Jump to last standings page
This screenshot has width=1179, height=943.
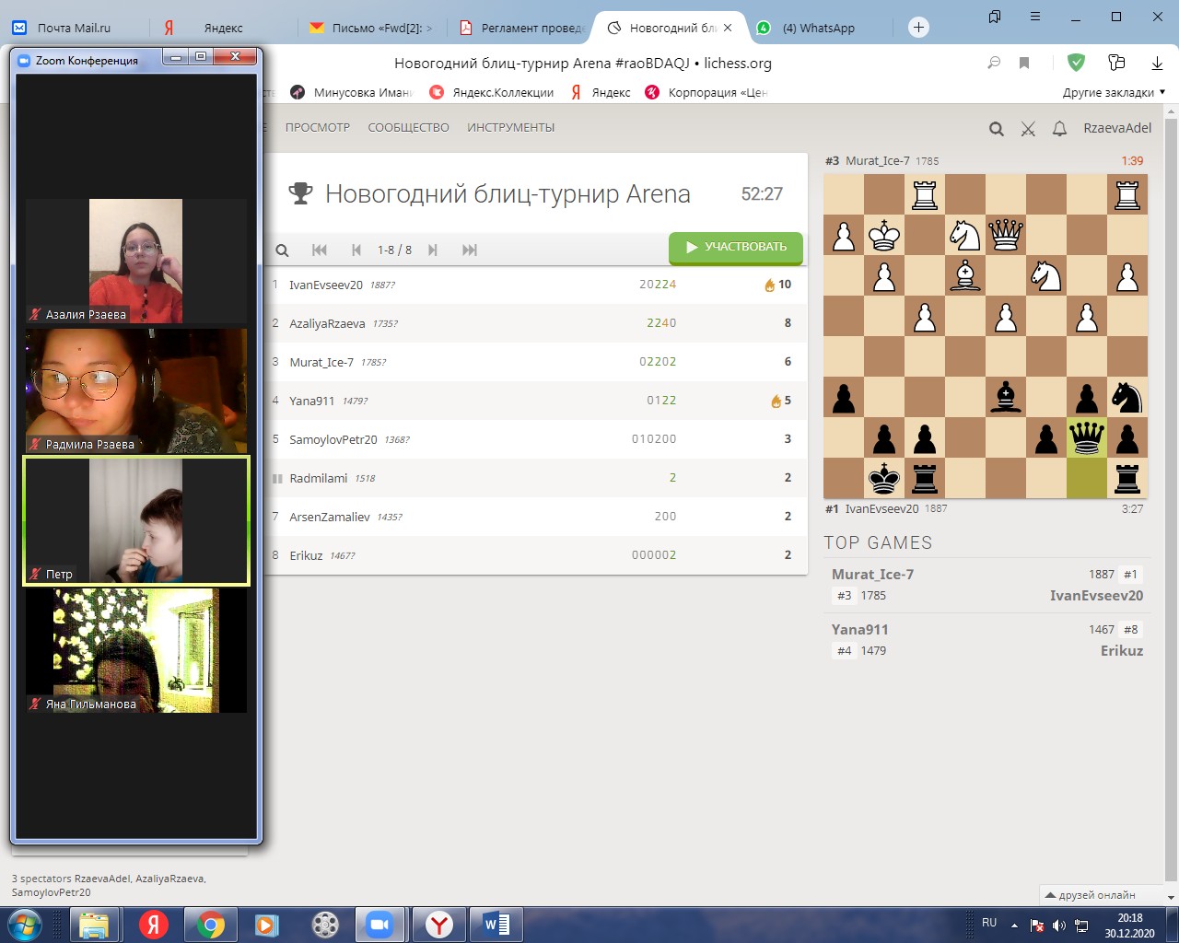click(470, 250)
